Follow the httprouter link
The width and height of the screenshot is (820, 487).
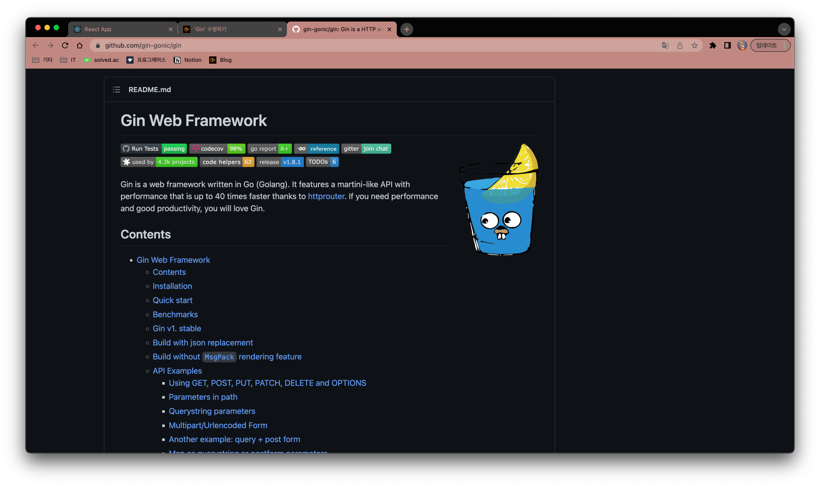point(326,197)
